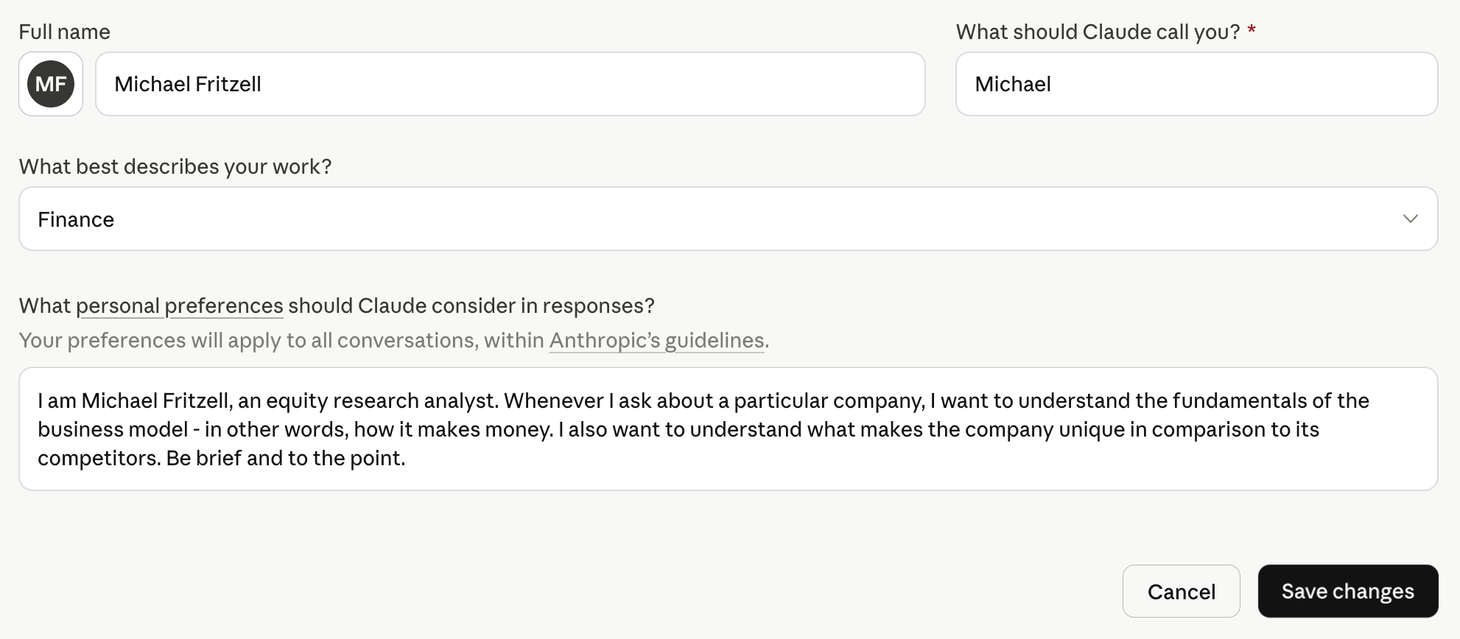Open the personal preferences link
The width and height of the screenshot is (1460, 639).
click(180, 306)
